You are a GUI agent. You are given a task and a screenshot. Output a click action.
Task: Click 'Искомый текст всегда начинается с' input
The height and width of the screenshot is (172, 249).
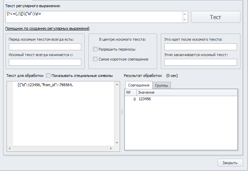coord(45,62)
